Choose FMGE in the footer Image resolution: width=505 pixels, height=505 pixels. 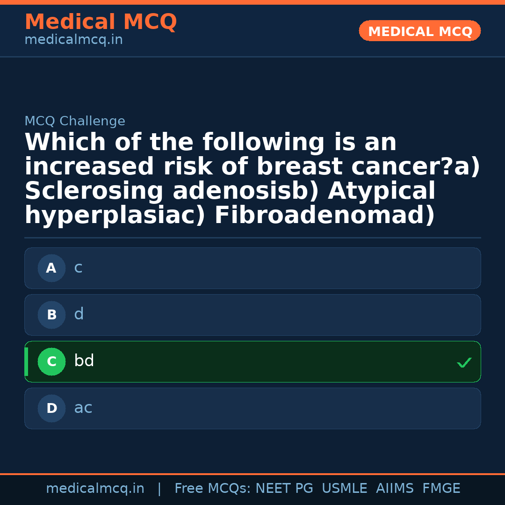pyautogui.click(x=441, y=489)
